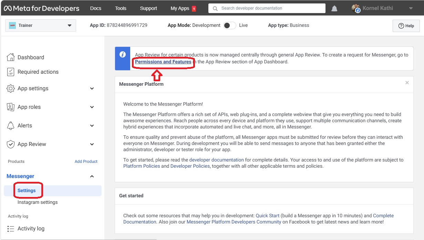
Task: Click the App Review shield icon
Action: tap(11, 144)
